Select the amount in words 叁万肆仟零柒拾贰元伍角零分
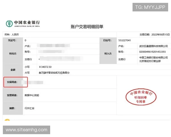 (x=54, y=73)
